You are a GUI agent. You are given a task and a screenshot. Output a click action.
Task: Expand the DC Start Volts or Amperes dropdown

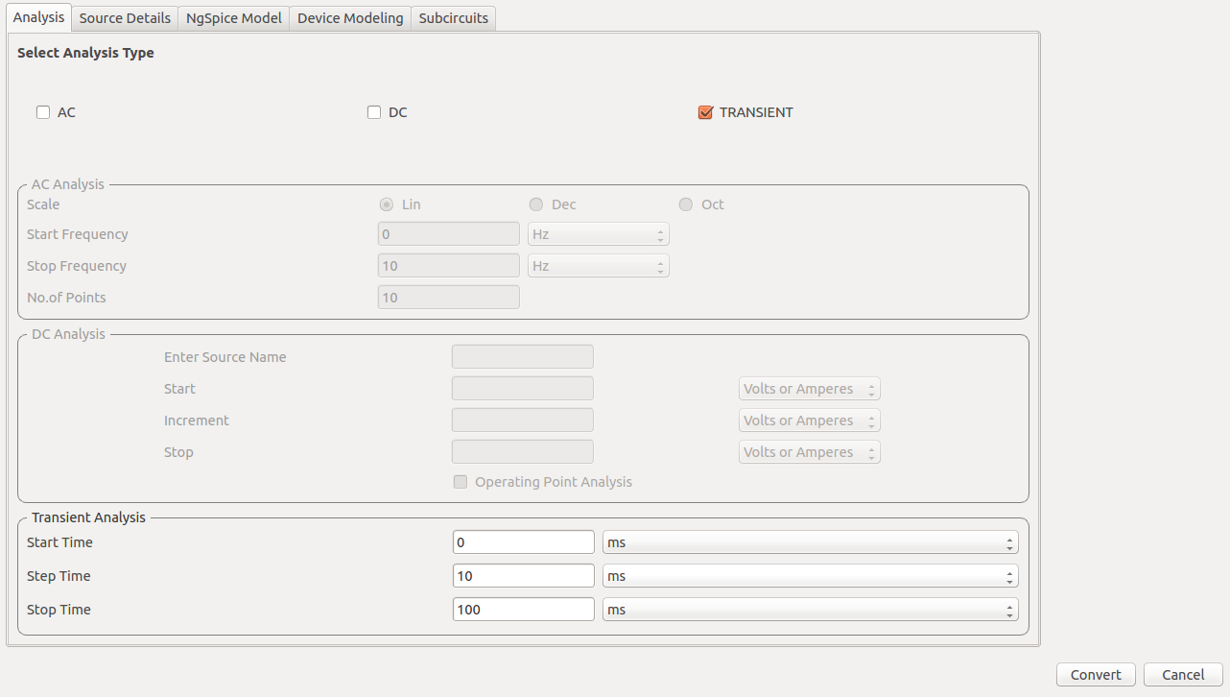[x=810, y=389]
